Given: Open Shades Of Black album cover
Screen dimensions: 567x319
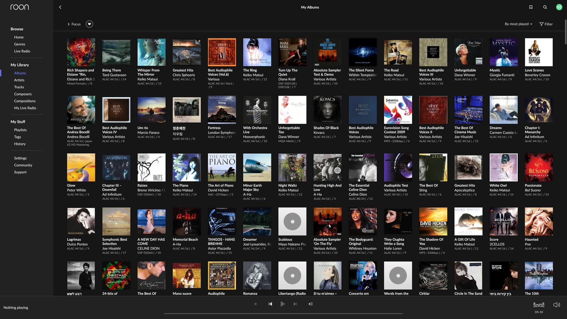Looking at the screenshot, I should [328, 110].
